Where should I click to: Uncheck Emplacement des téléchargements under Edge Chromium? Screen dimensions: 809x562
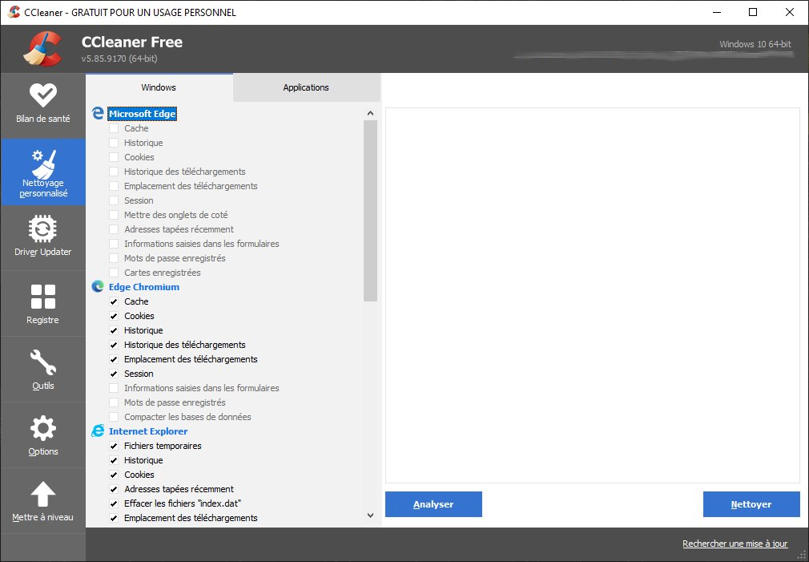tap(114, 359)
